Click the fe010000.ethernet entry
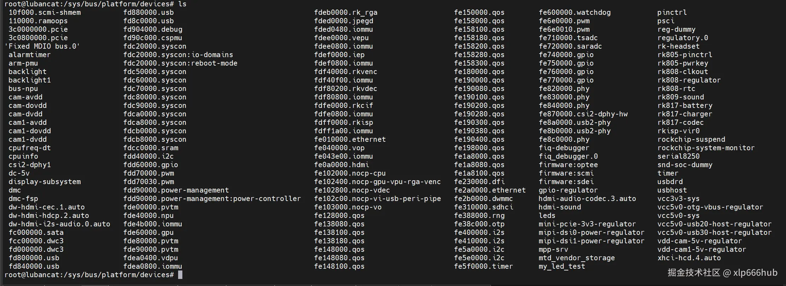The height and width of the screenshot is (286, 786). [350, 139]
